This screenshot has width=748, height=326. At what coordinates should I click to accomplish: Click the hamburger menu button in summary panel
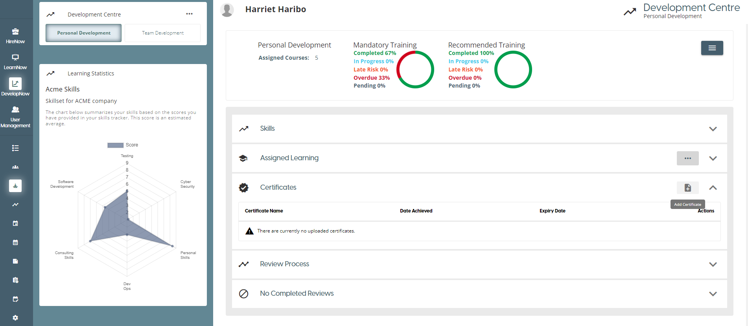(712, 48)
